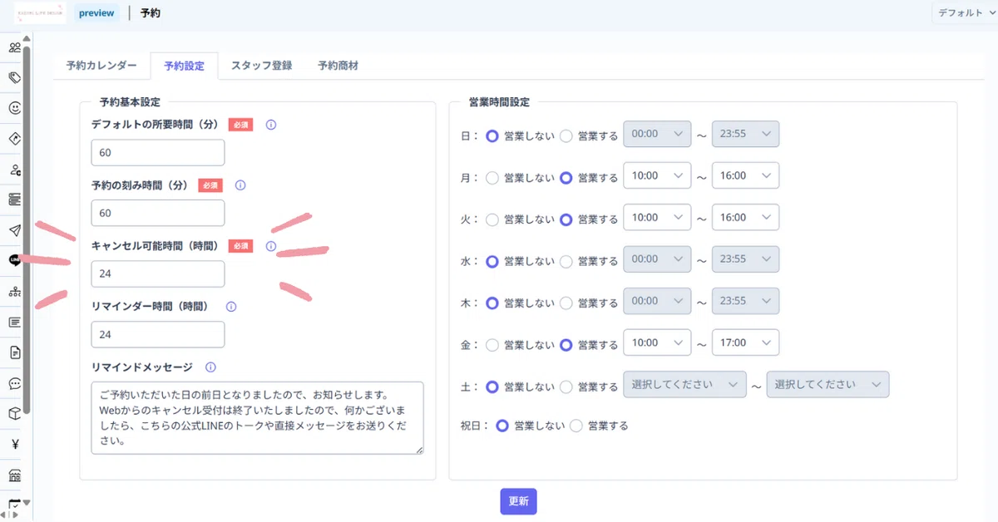Open the chat bubble icon in the sidebar
The height and width of the screenshot is (522, 998).
pos(14,383)
